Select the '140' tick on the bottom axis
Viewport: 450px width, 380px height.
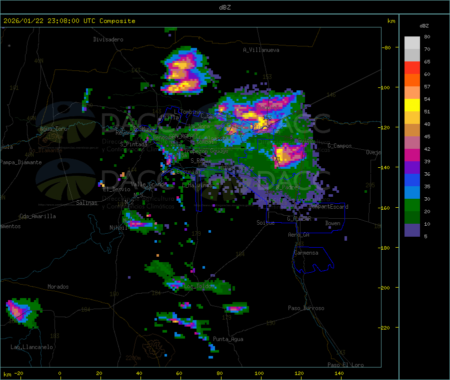click(x=339, y=374)
